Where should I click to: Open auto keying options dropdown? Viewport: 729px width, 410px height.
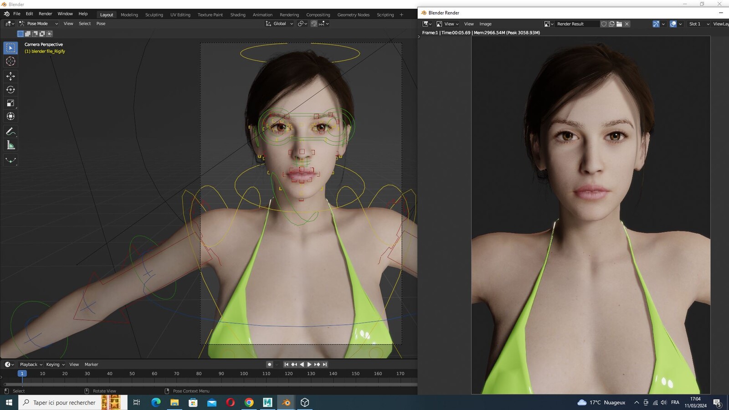coord(277,364)
